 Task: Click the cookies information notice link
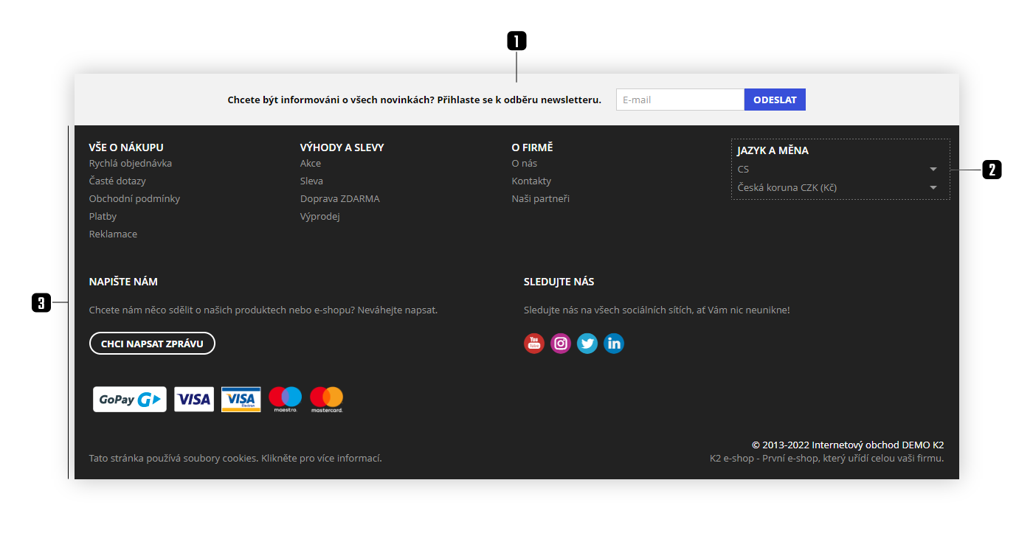tap(235, 459)
